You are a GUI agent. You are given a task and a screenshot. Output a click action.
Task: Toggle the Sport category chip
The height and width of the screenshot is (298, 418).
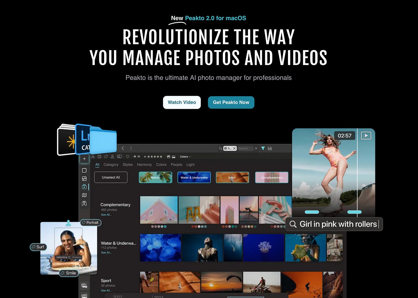pos(232,177)
